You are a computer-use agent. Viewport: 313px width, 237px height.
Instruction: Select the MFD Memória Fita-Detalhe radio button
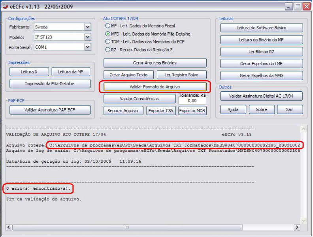[x=108, y=34]
